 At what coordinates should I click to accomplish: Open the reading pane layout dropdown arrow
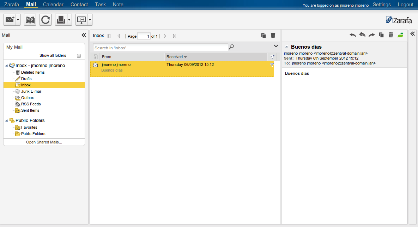point(90,20)
